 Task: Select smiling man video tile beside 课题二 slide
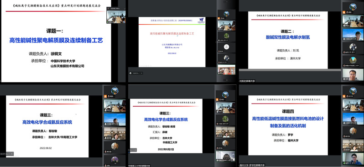pyautogui.click(x=353, y=75)
